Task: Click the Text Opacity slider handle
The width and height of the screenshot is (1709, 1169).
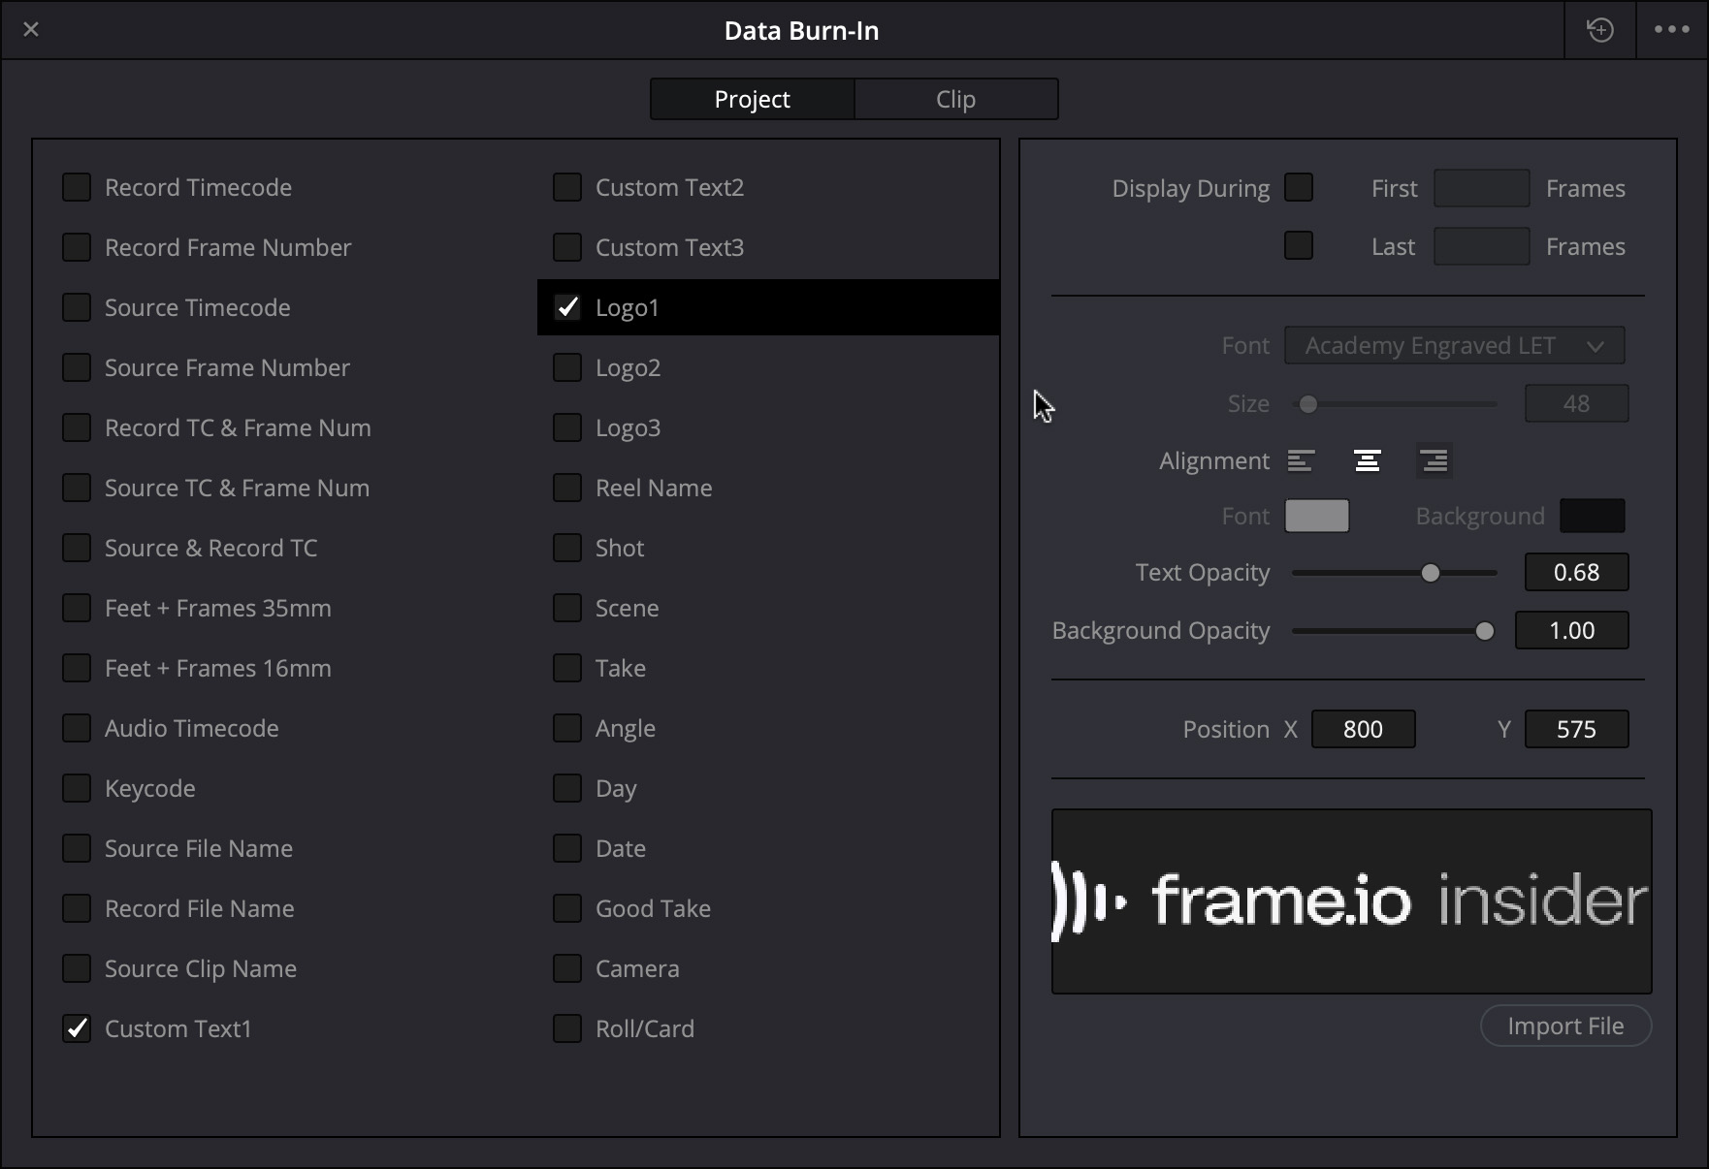Action: coord(1431,573)
